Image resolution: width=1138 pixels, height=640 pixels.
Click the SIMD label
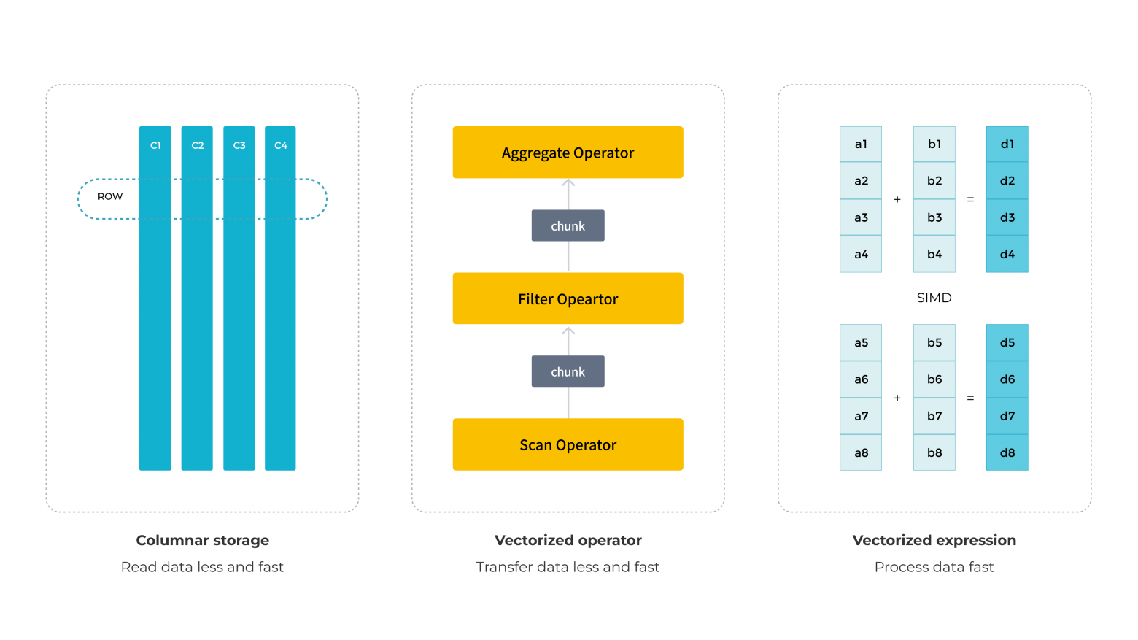(934, 298)
